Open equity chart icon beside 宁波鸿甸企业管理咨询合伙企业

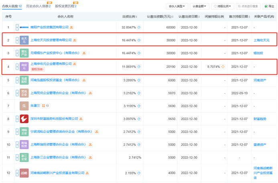pyautogui.click(x=97, y=132)
